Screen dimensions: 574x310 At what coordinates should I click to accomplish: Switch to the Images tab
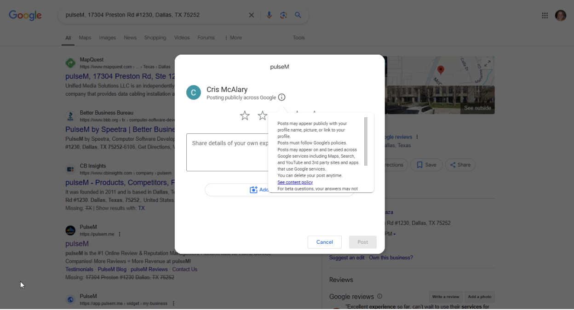tap(107, 38)
